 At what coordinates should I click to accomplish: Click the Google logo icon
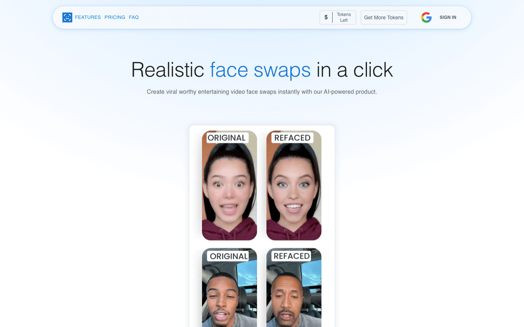coord(426,17)
